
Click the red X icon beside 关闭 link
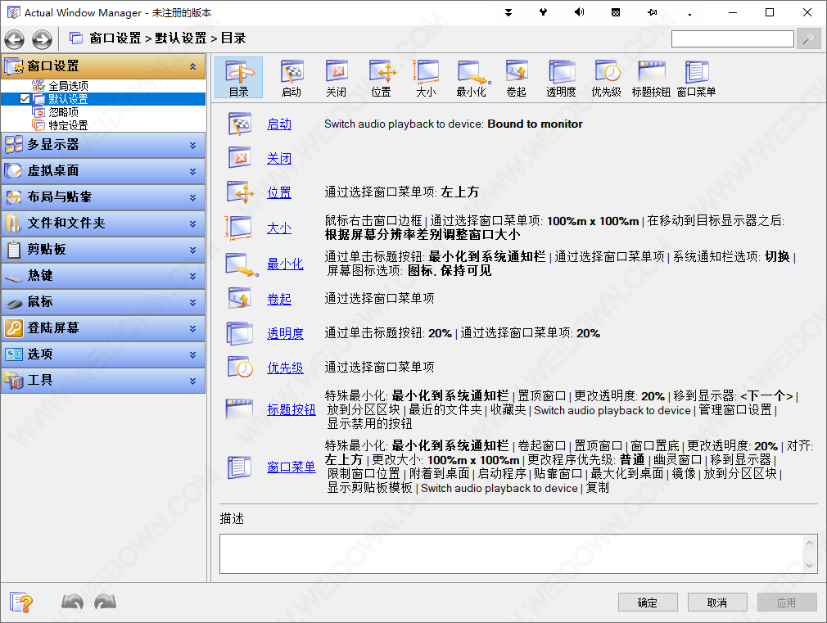click(x=240, y=158)
